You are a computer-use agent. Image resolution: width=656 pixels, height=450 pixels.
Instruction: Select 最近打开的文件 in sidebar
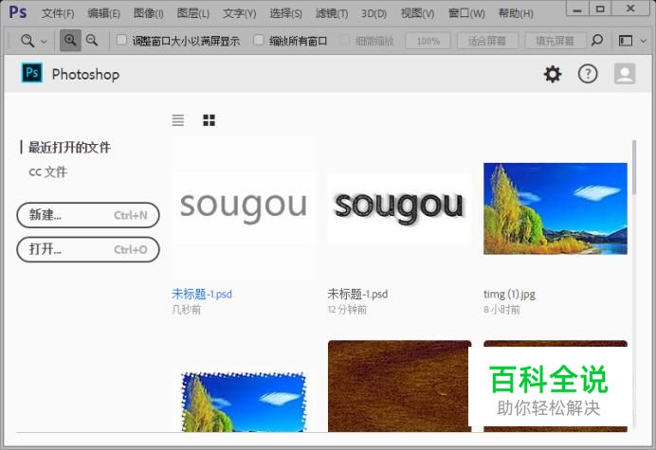click(x=69, y=147)
